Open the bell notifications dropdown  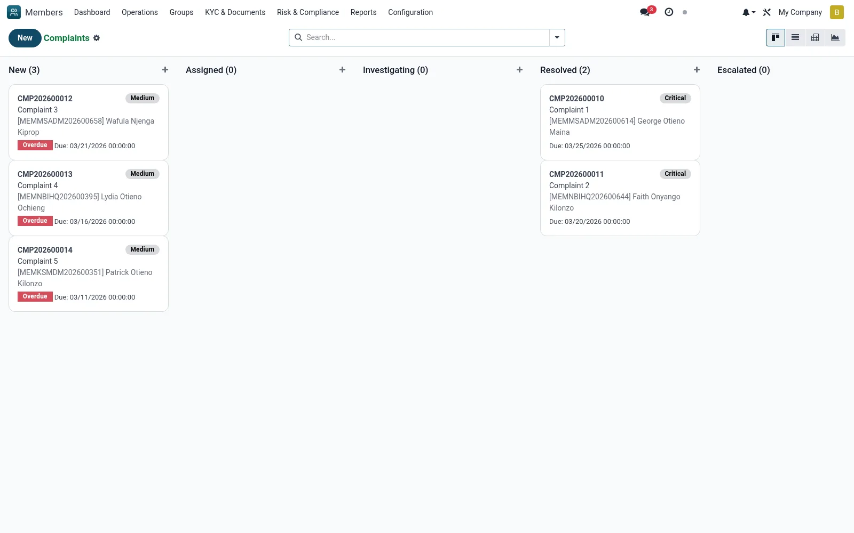(x=748, y=12)
